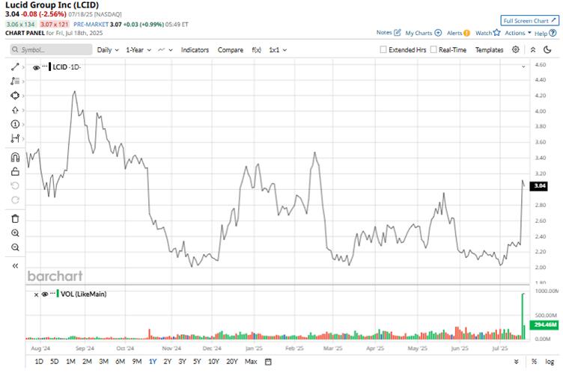The width and height of the screenshot is (563, 376).
Task: Select the 10Y time range
Action: pyautogui.click(x=213, y=362)
